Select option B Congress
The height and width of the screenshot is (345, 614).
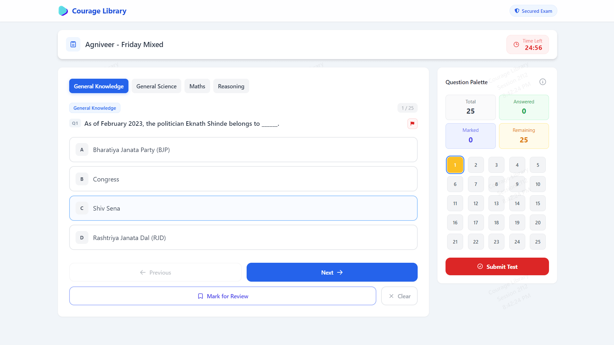[243, 179]
